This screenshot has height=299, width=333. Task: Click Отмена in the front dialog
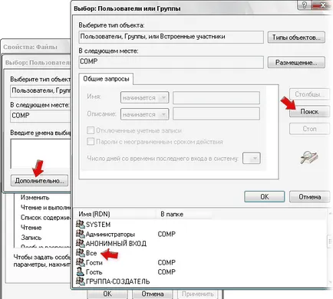click(x=309, y=196)
